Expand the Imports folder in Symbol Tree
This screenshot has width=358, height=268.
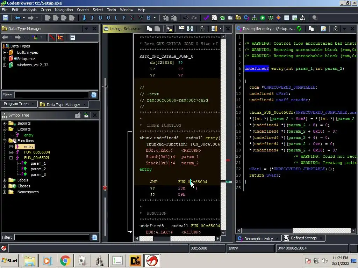[x=4, y=123]
